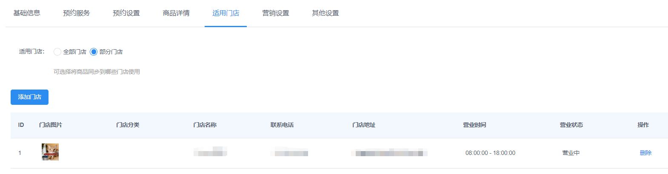Click the 门店名称 column header

point(205,125)
